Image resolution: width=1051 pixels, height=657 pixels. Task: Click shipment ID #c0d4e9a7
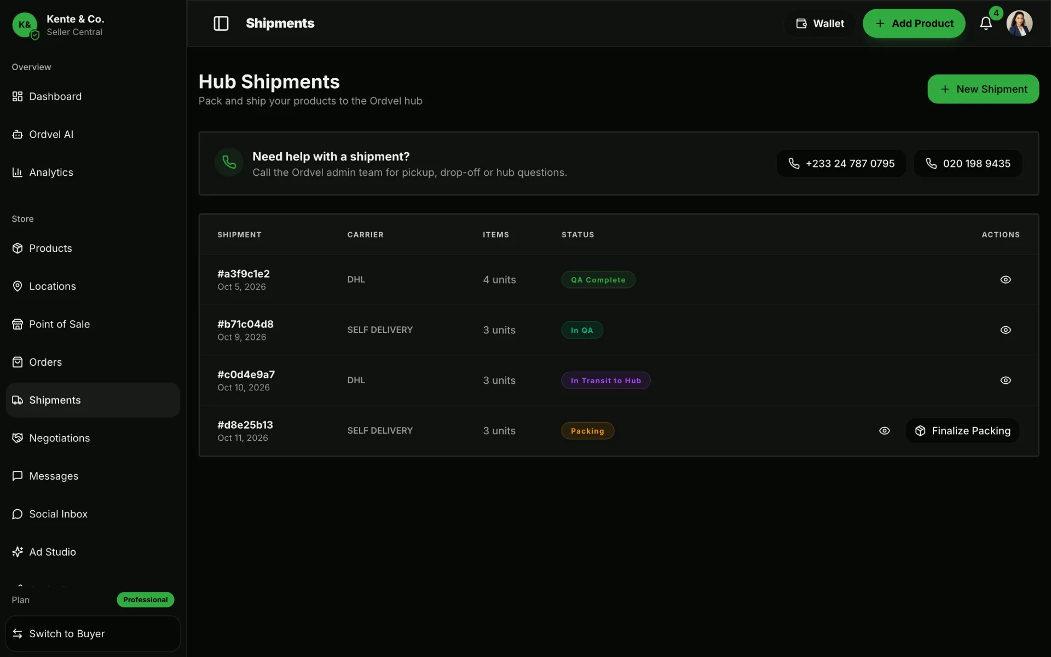click(246, 374)
